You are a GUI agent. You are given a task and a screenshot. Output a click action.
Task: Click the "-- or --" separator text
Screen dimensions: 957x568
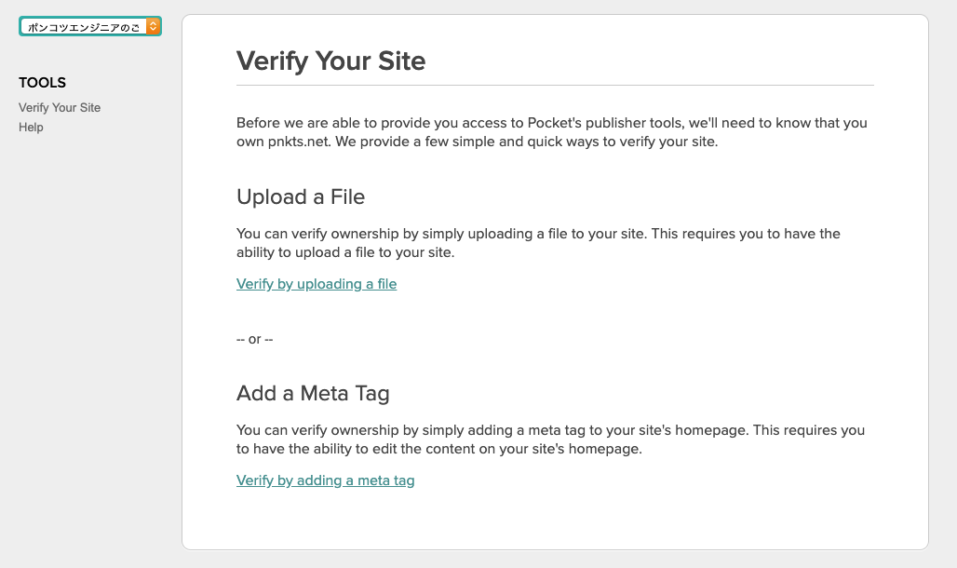click(x=254, y=339)
